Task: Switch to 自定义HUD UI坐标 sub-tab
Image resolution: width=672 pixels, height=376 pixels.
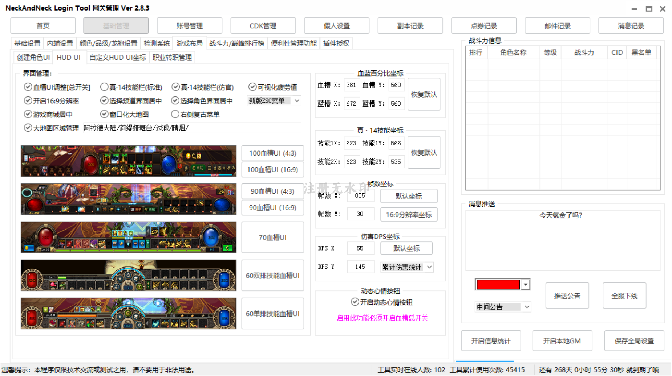Action: click(x=118, y=57)
